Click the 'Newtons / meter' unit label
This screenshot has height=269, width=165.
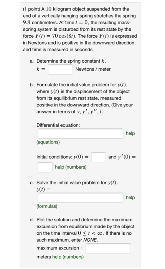click(x=93, y=69)
